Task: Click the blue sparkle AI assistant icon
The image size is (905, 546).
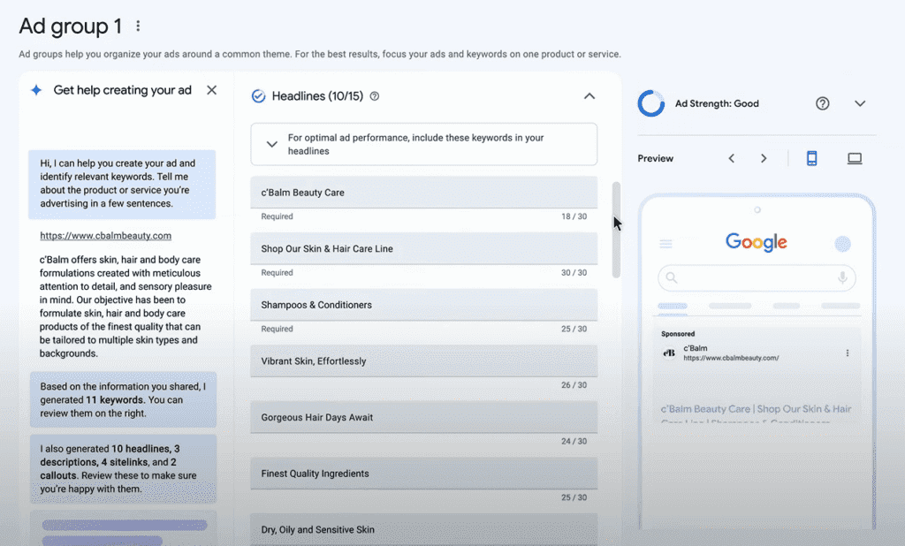Action: (36, 90)
